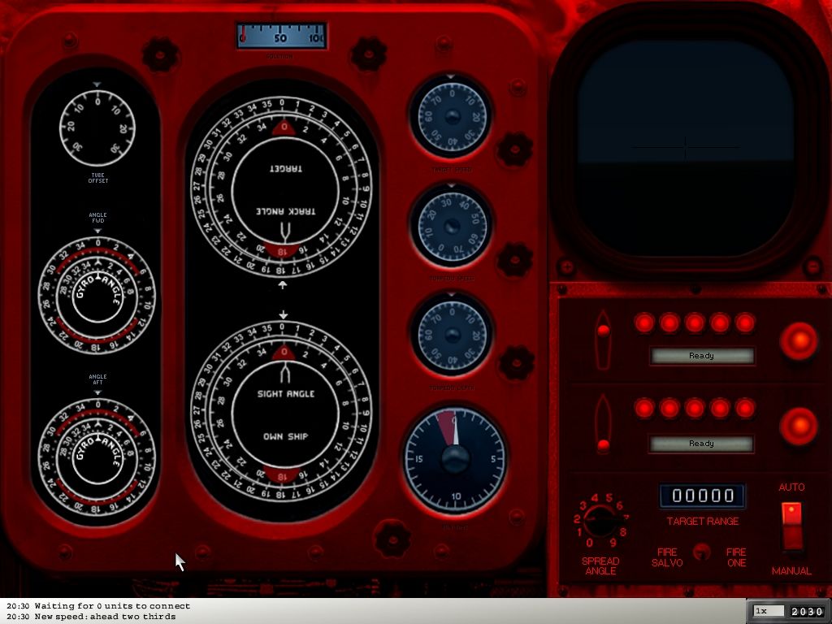Select the first aft torpedo tube lamp

[644, 409]
